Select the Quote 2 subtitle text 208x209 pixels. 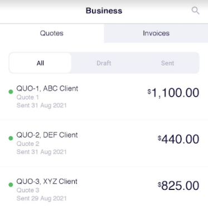pyautogui.click(x=28, y=144)
